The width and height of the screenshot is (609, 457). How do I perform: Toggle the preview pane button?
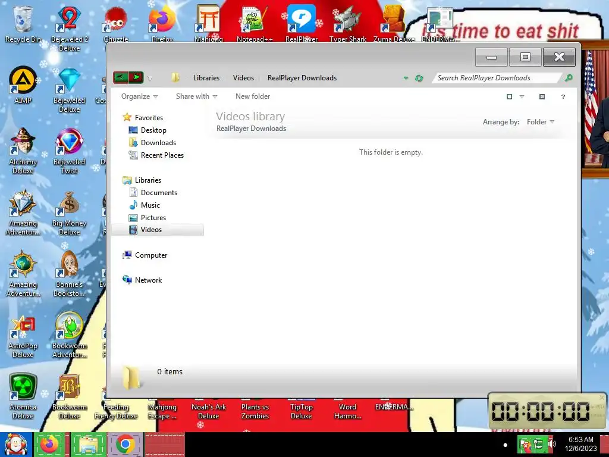pyautogui.click(x=542, y=97)
